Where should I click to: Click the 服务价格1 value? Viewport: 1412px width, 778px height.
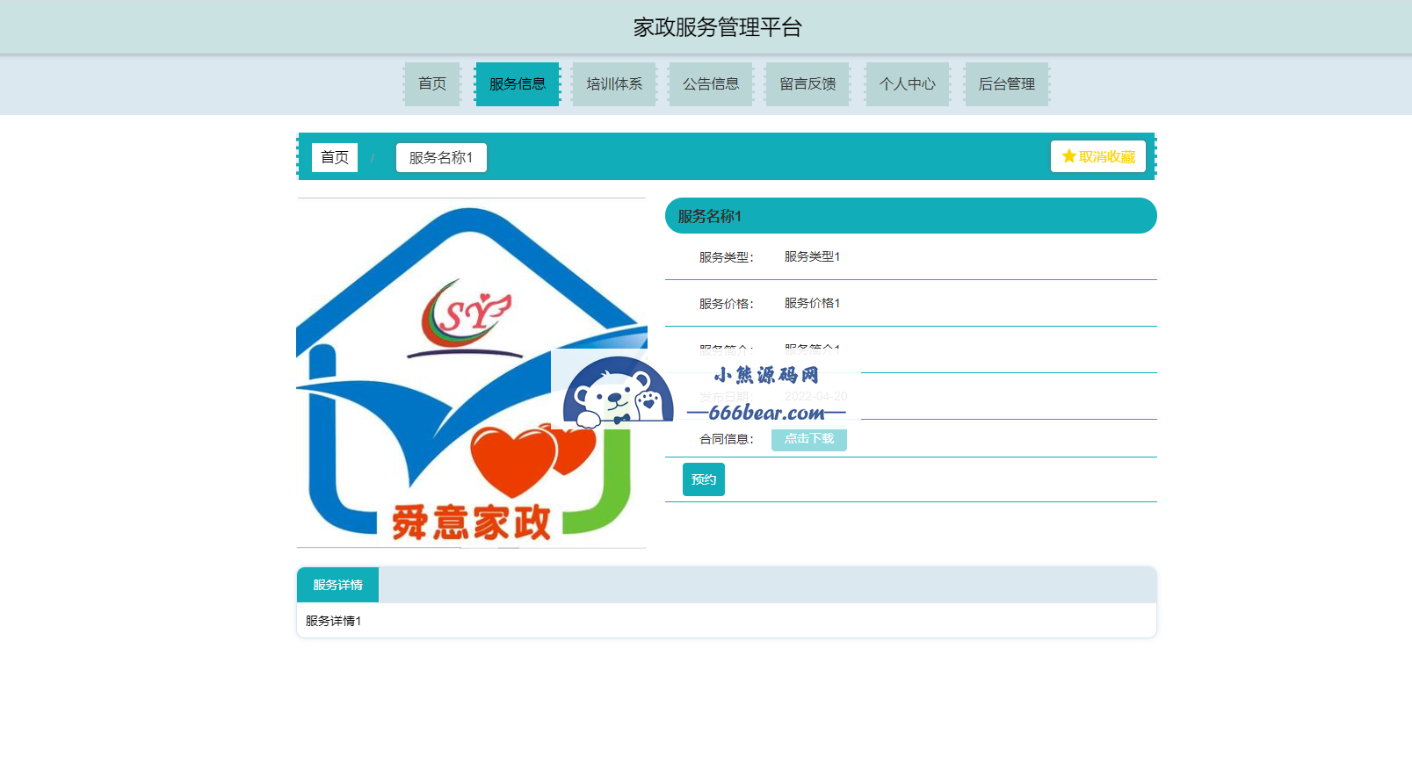pyautogui.click(x=812, y=303)
